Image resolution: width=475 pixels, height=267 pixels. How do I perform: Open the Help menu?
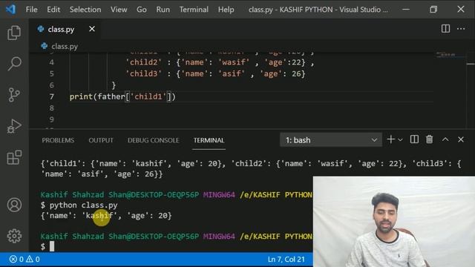pyautogui.click(x=226, y=10)
